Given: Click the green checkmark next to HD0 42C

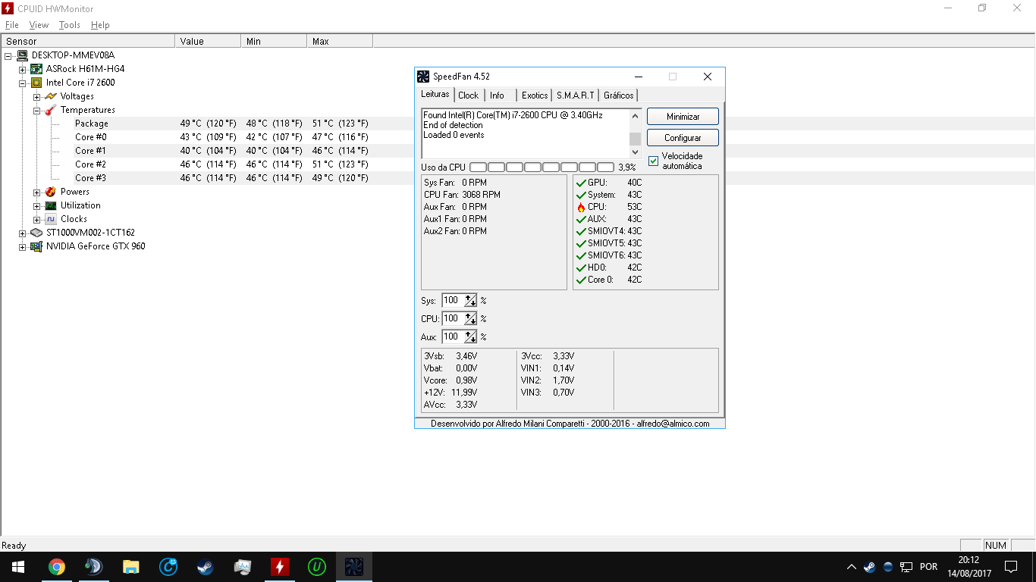Looking at the screenshot, I should pos(581,268).
